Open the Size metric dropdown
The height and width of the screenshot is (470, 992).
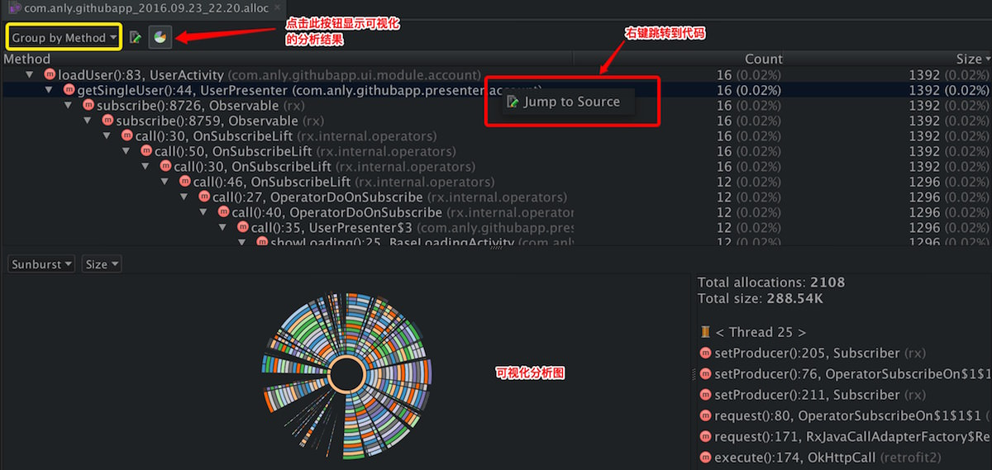point(101,264)
